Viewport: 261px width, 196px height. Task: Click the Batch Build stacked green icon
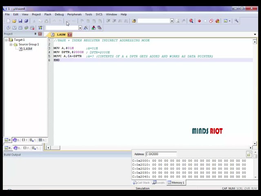coord(26,28)
